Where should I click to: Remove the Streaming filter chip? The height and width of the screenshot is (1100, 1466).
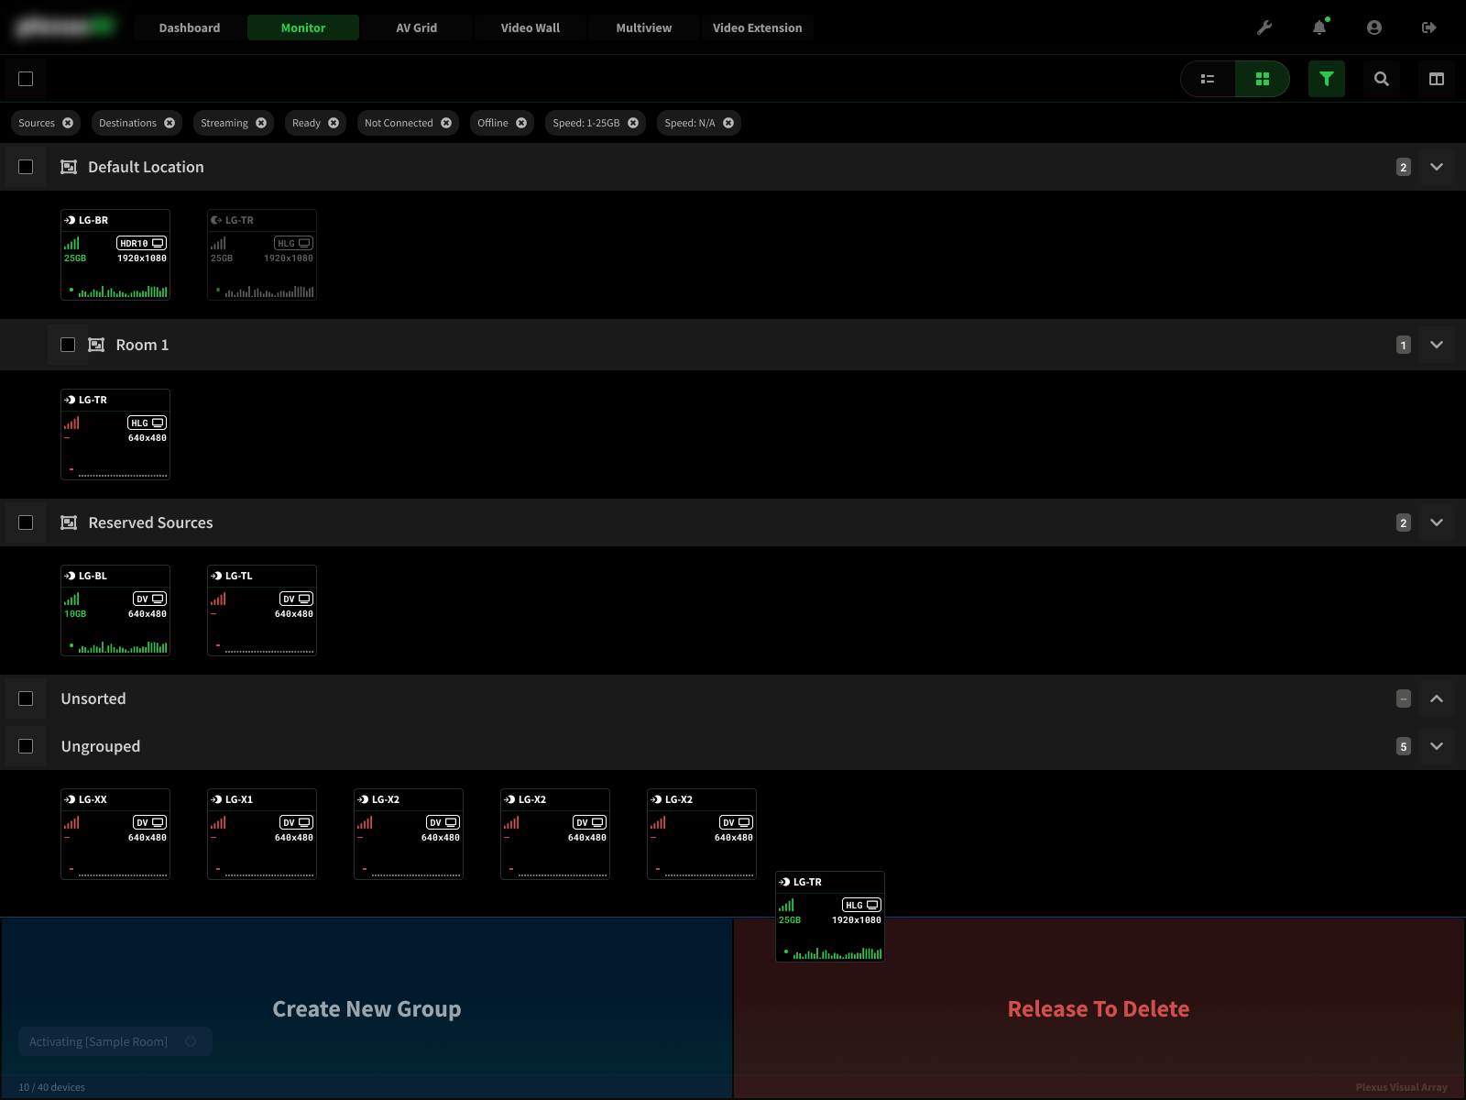click(x=261, y=123)
